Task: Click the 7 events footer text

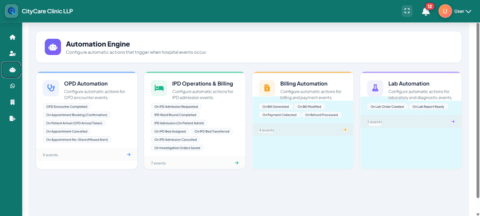Action: click(158, 163)
